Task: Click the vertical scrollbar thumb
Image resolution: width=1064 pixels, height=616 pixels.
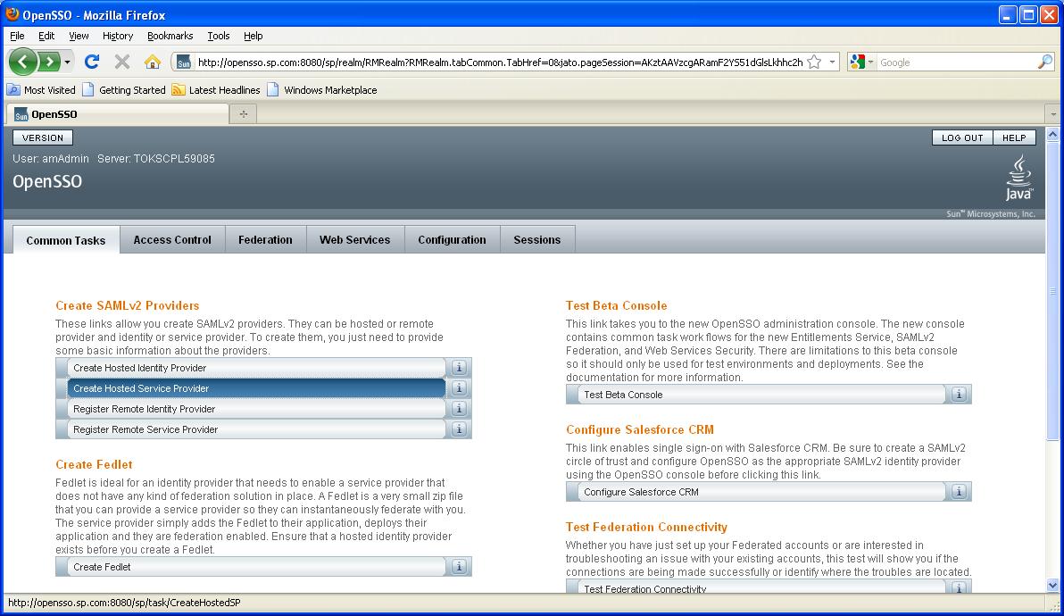Action: (x=1052, y=291)
